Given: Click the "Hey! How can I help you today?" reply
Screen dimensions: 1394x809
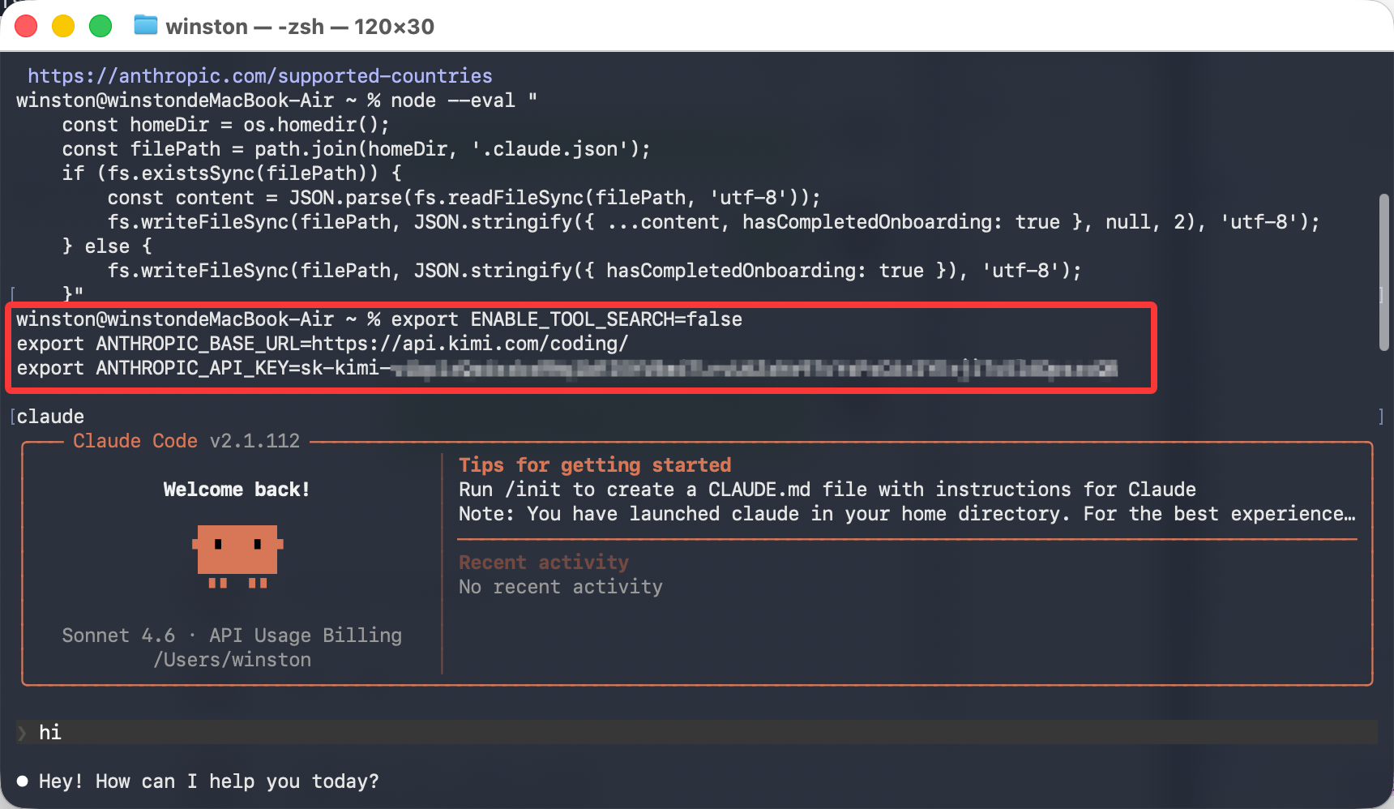Looking at the screenshot, I should coord(209,781).
